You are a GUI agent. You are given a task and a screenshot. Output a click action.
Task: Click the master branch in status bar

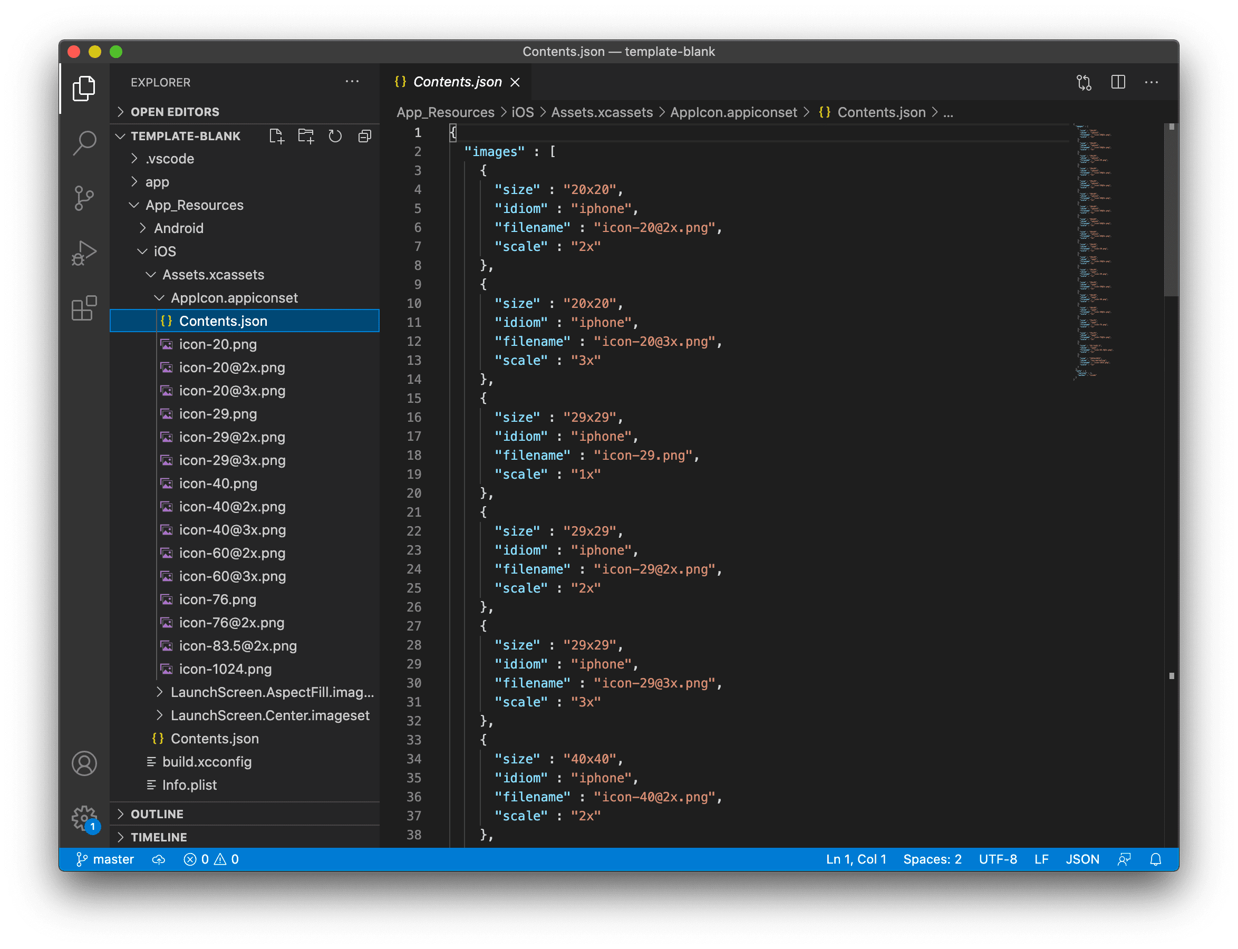coord(104,859)
